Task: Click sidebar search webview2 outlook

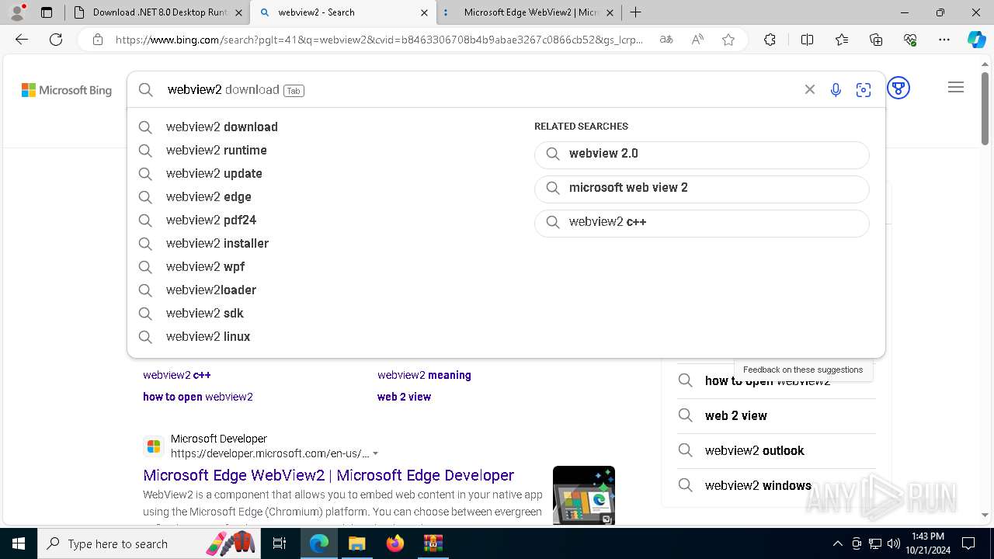Action: coord(754,450)
